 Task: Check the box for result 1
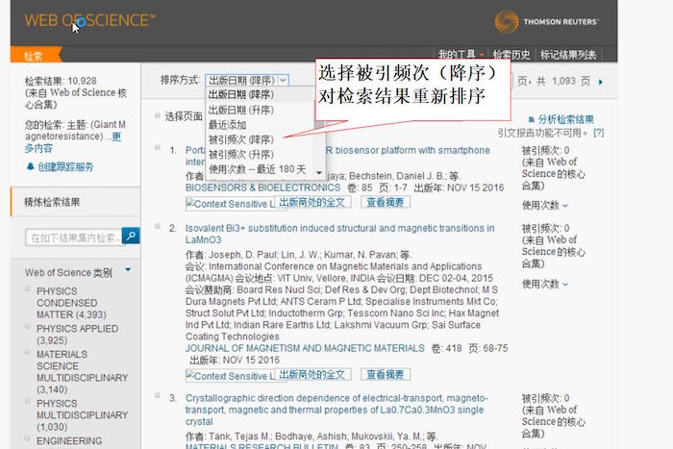[x=158, y=148]
